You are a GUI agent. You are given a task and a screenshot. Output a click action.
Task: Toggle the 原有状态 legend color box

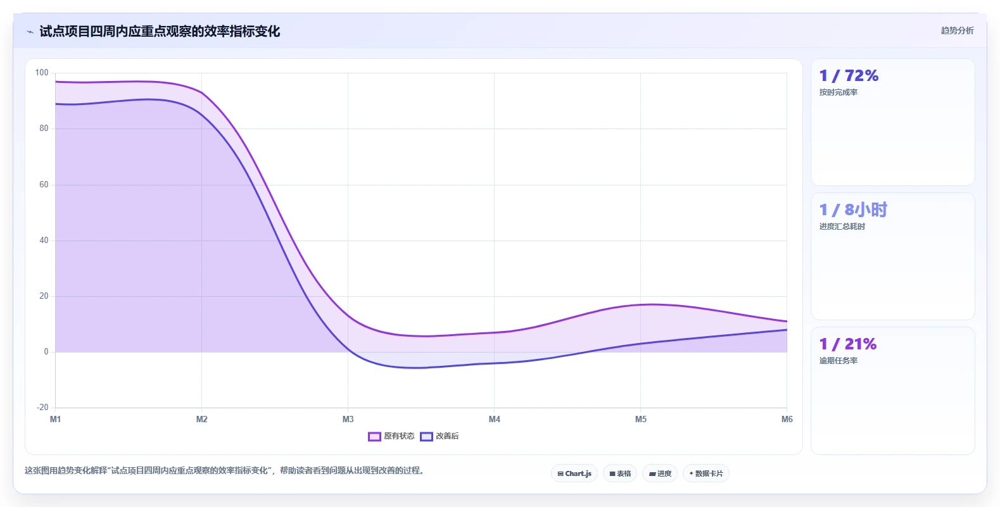click(x=374, y=436)
